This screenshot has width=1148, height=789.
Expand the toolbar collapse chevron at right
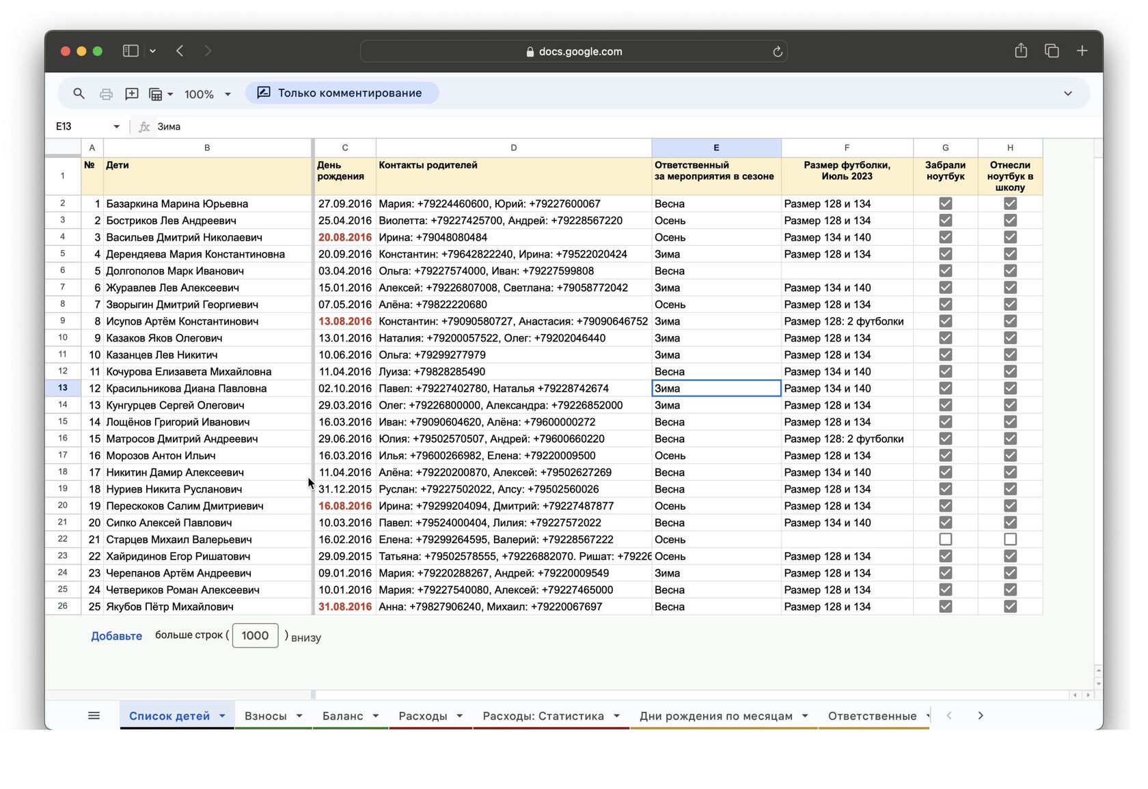click(x=1067, y=94)
